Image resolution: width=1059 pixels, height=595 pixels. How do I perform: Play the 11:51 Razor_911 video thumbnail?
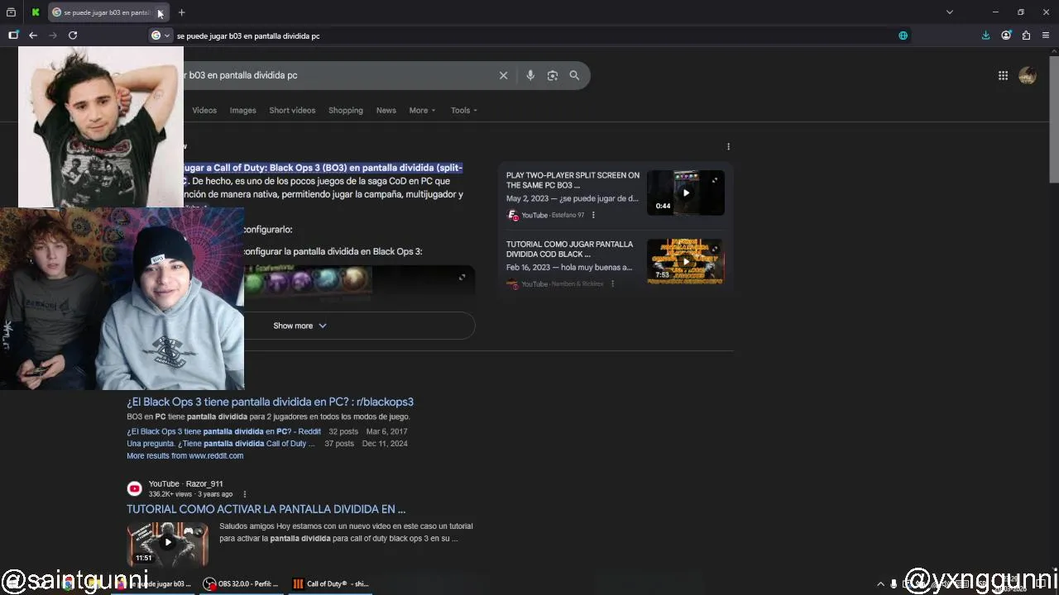point(167,543)
